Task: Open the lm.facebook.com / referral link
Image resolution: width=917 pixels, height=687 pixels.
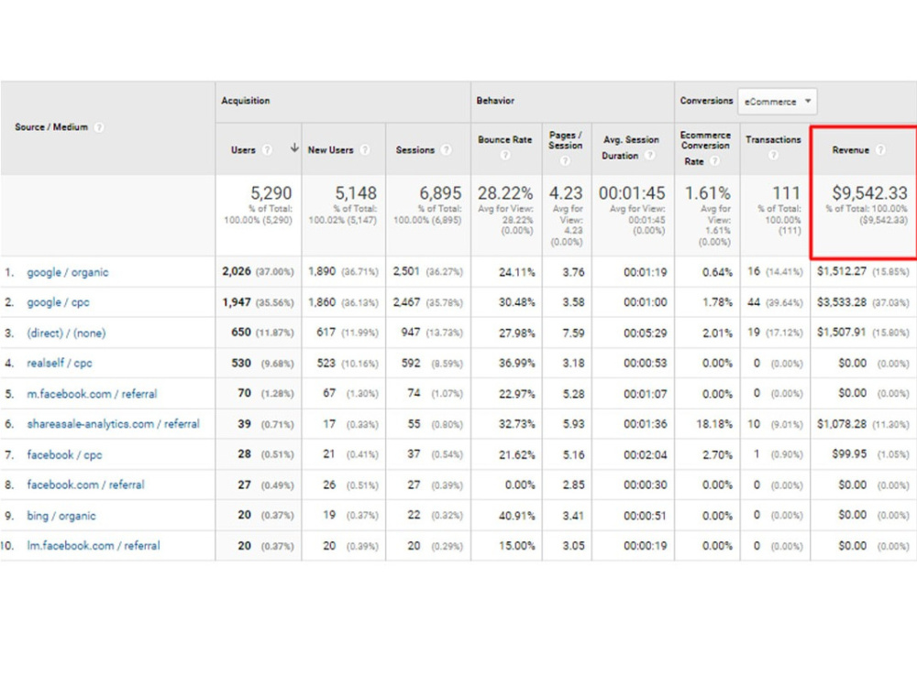Action: pyautogui.click(x=93, y=546)
